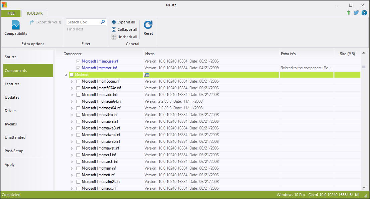Click the Reset icon in toolbar

[148, 25]
